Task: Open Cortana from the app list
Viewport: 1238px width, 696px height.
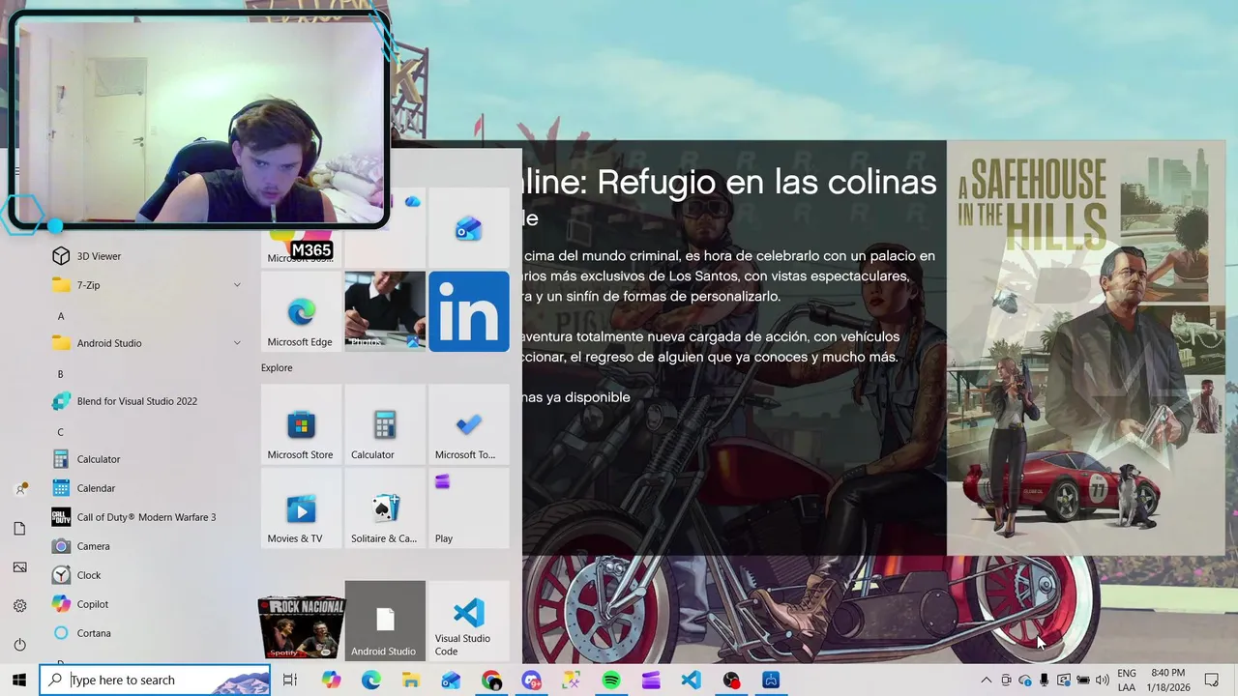Action: pyautogui.click(x=145, y=633)
